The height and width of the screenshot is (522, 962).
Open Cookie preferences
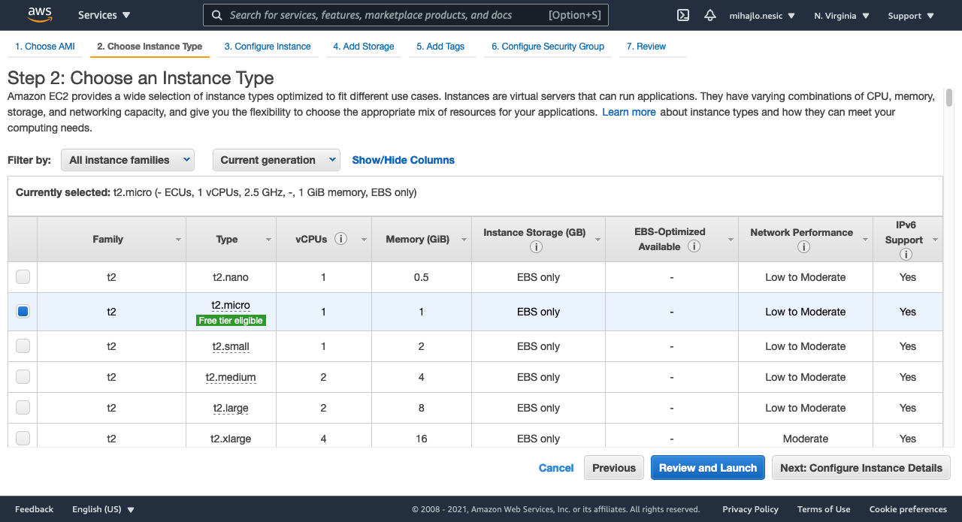click(x=908, y=509)
